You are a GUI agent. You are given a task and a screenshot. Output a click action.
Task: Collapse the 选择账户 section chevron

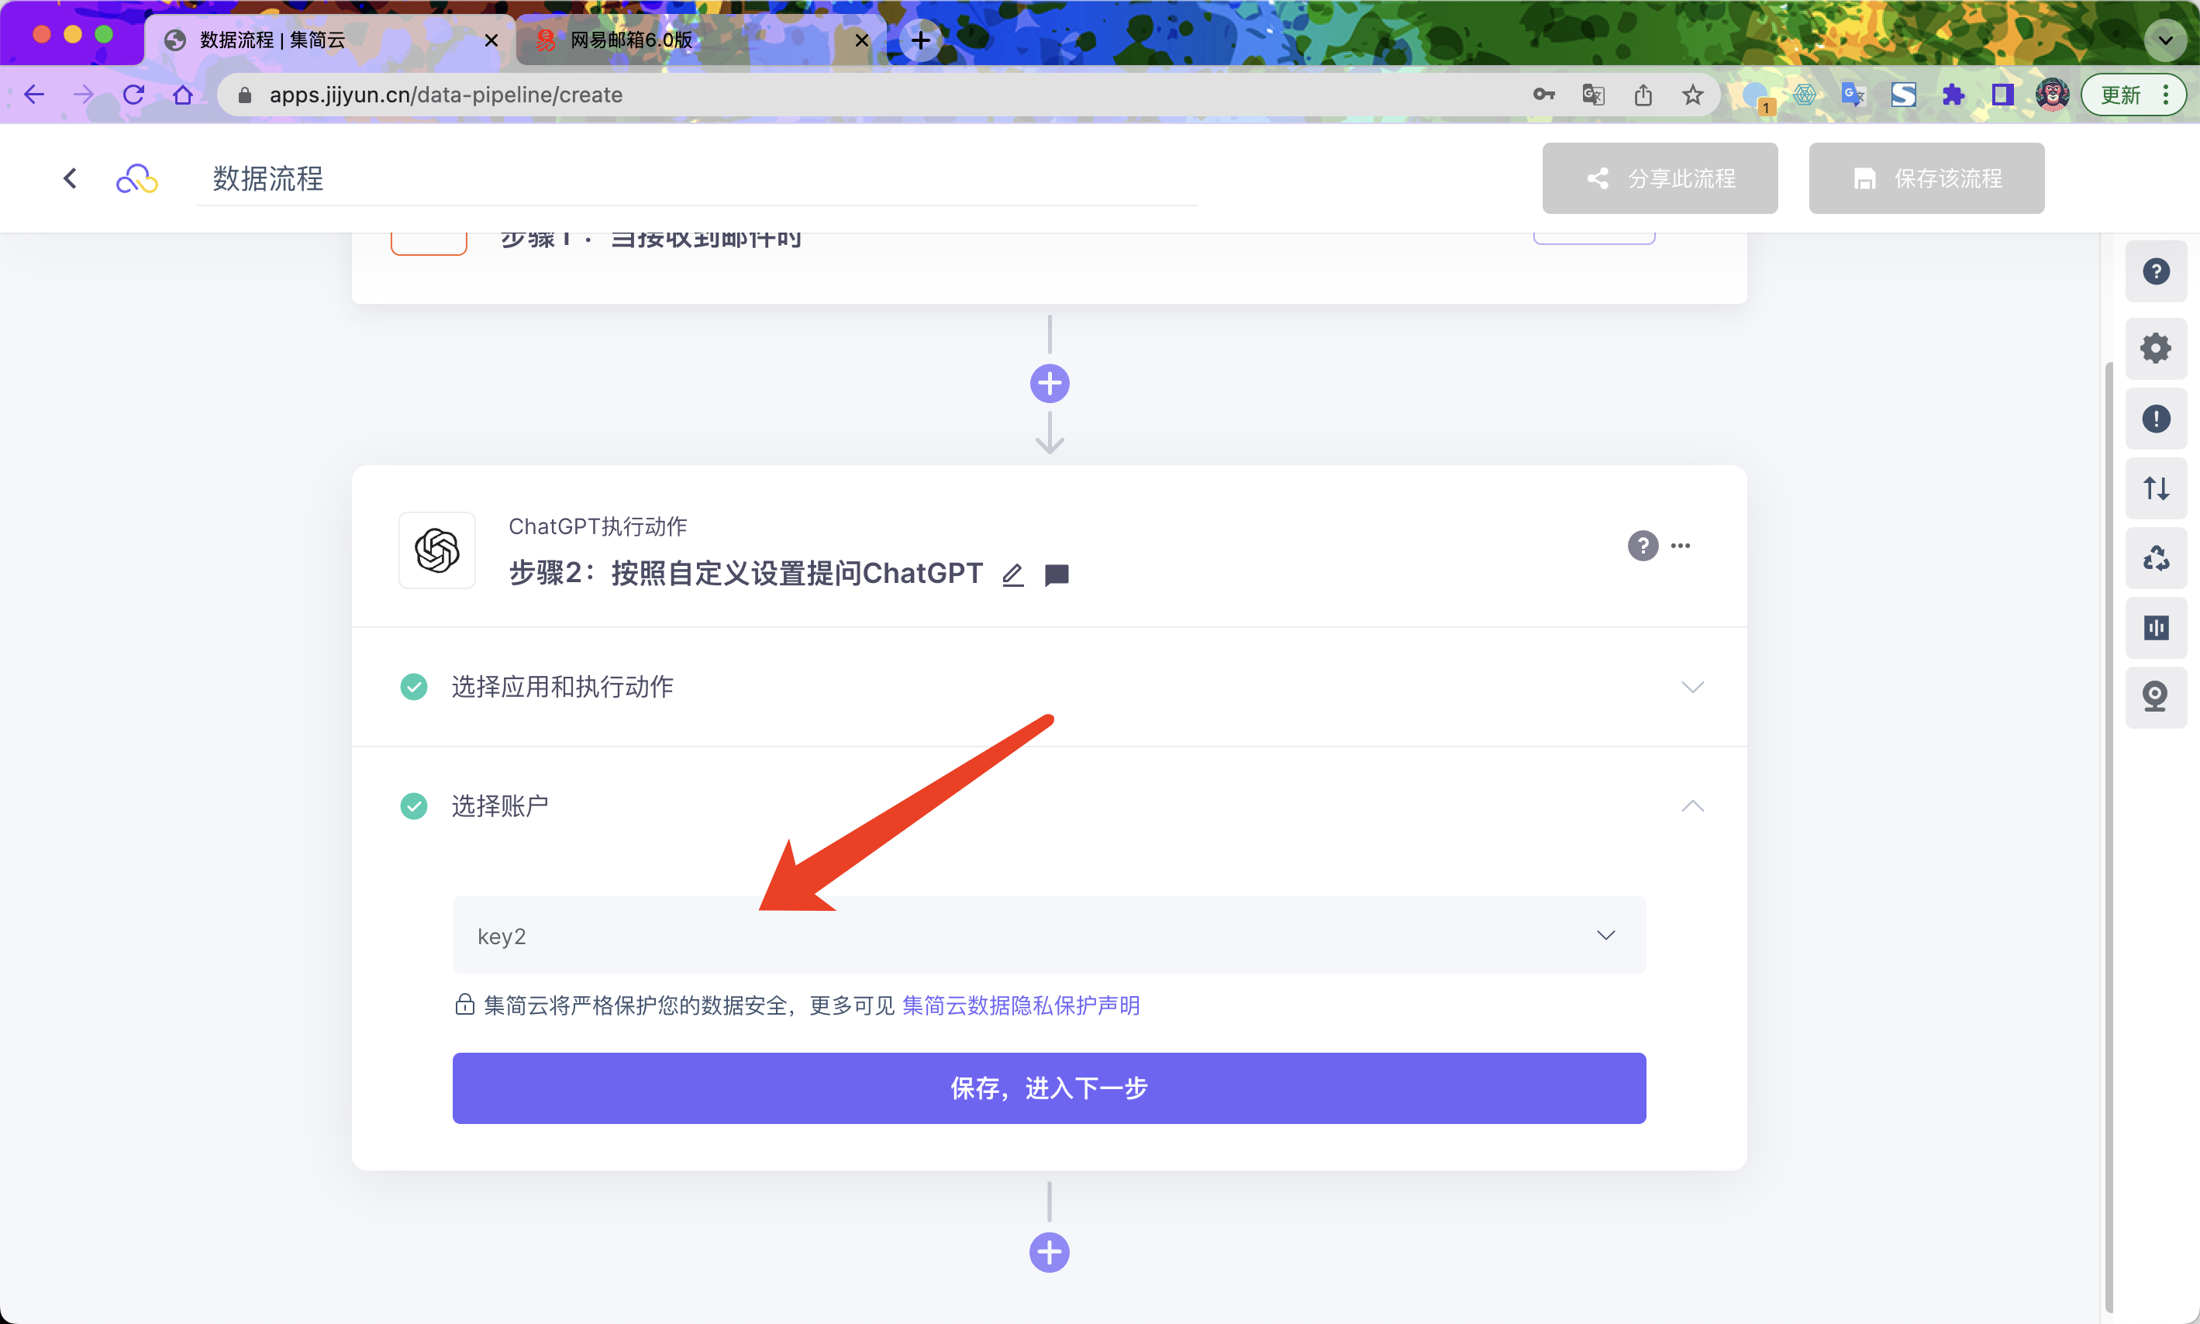[1692, 805]
